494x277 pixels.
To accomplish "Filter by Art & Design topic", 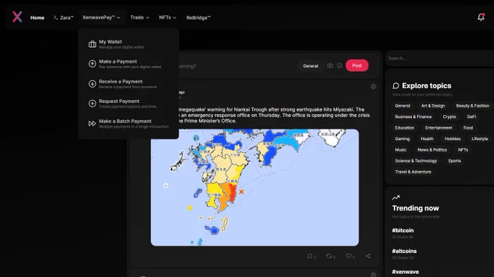I will (433, 106).
